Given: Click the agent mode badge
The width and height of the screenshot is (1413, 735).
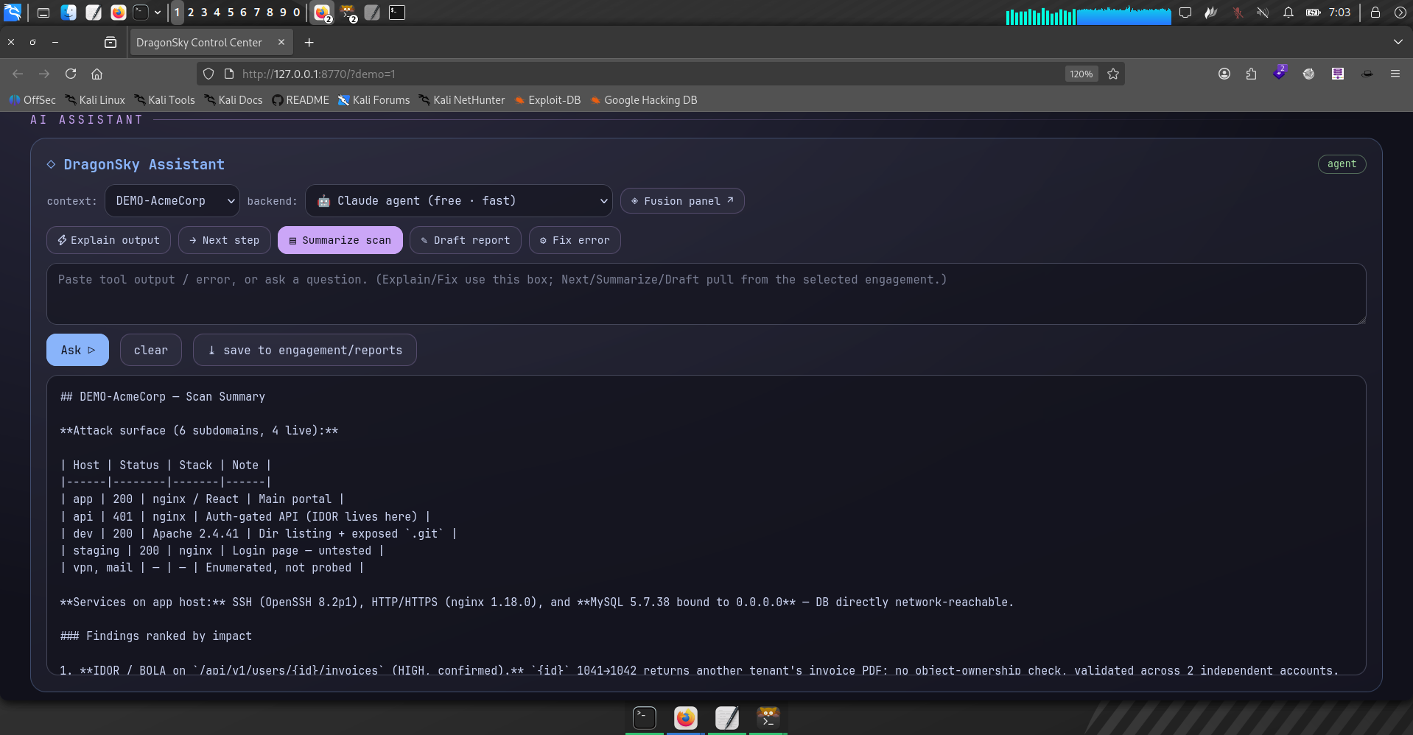Looking at the screenshot, I should (x=1342, y=164).
